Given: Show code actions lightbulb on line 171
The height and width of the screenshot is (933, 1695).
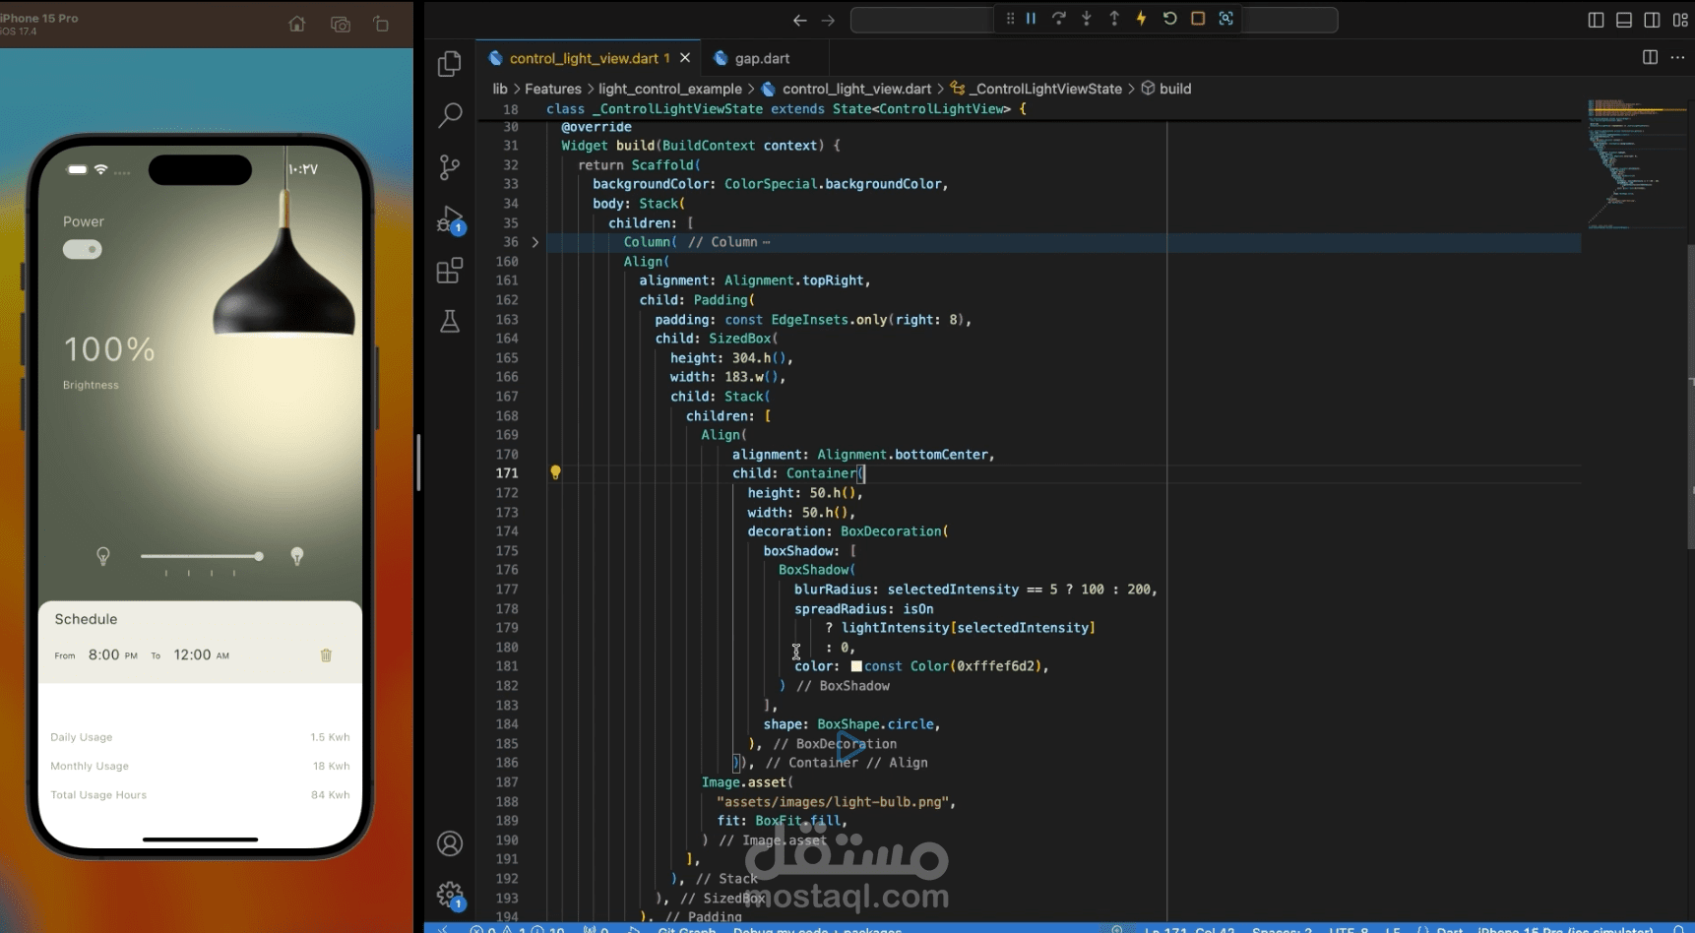Looking at the screenshot, I should (x=555, y=472).
